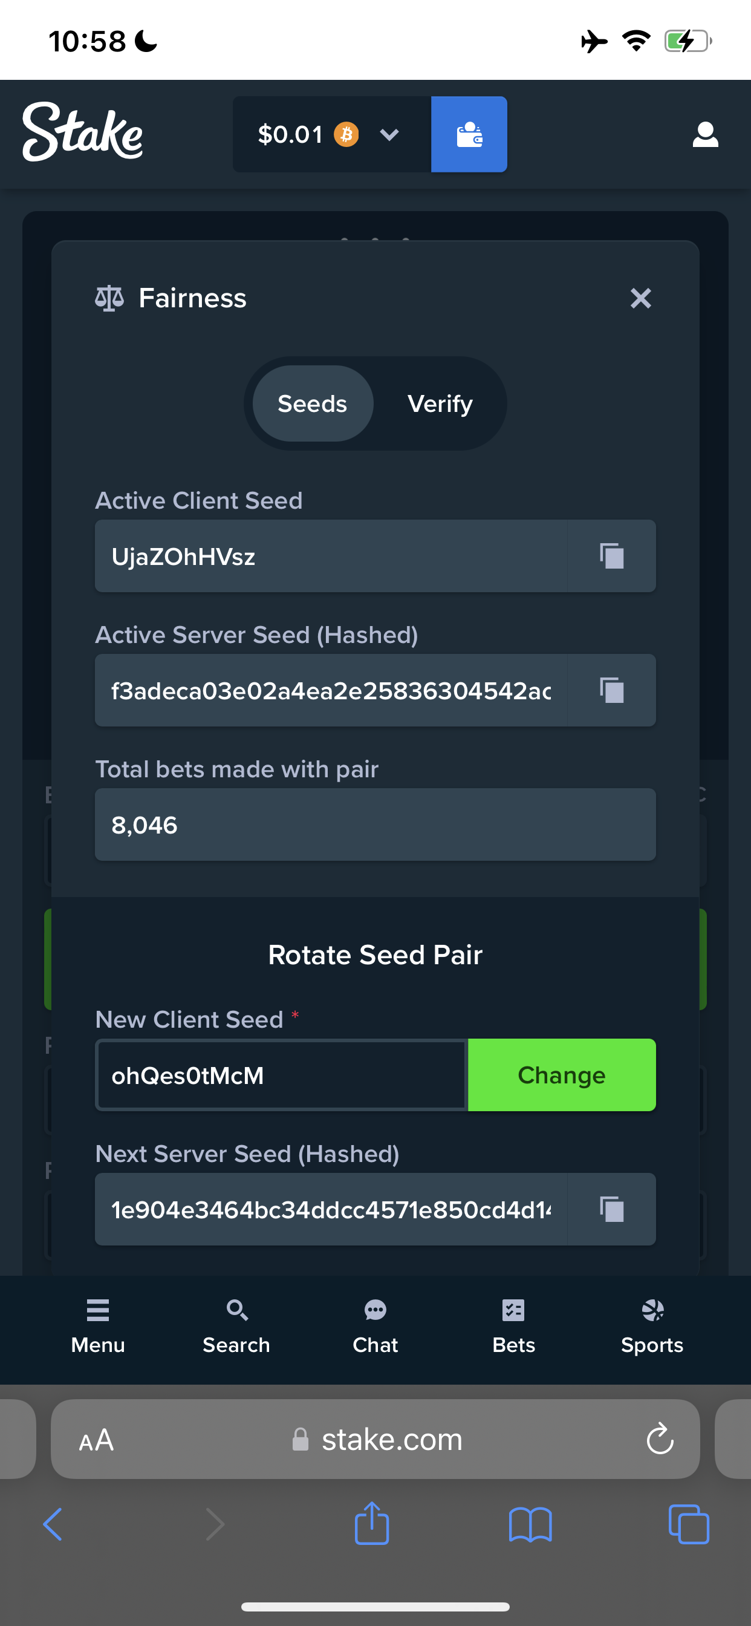Copy the Next Server Seed hash
The height and width of the screenshot is (1626, 751).
tap(611, 1209)
